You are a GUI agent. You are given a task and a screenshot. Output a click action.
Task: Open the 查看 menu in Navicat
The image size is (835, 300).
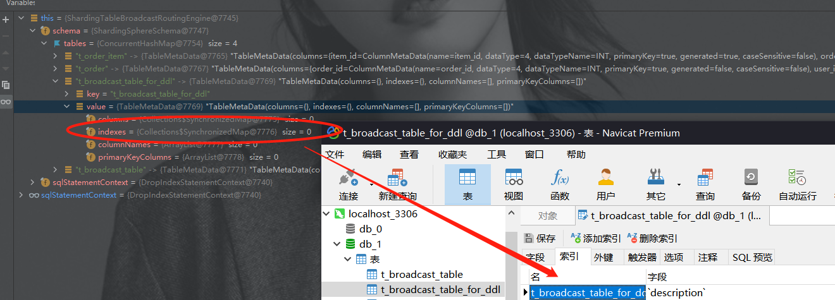[409, 154]
